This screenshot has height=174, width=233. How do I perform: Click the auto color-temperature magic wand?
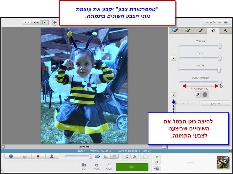click(x=174, y=94)
